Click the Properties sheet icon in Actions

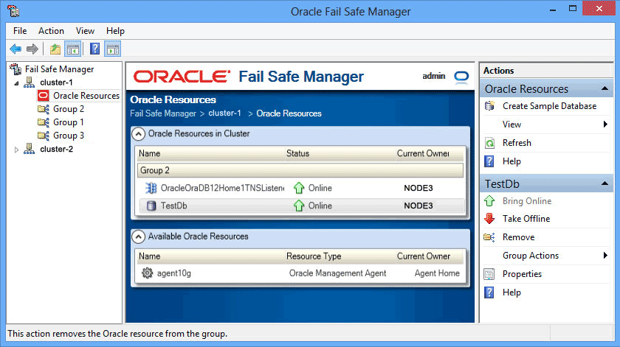[x=489, y=274]
